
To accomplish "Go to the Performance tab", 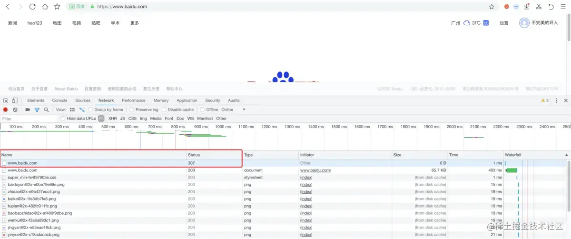I will pyautogui.click(x=134, y=100).
